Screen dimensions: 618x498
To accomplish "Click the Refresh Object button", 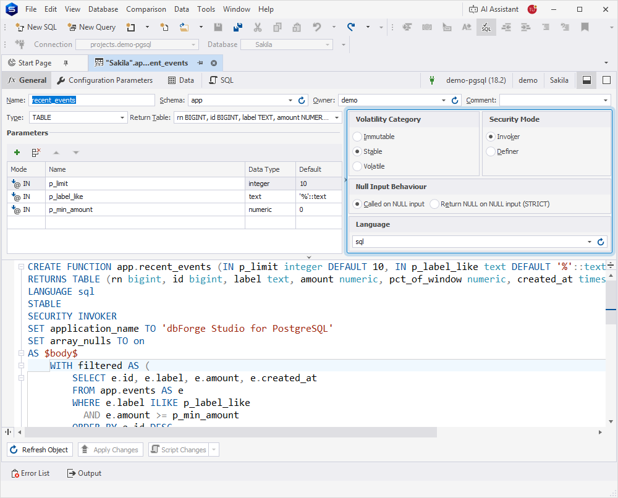I will coord(40,450).
